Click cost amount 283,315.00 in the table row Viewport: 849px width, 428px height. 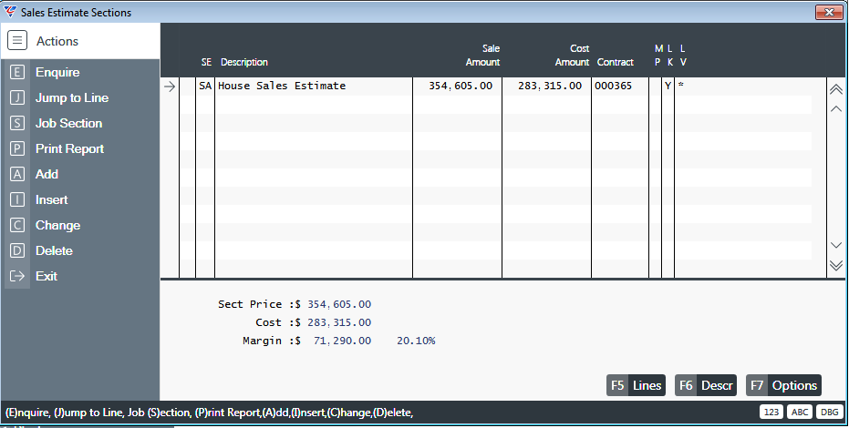click(x=550, y=86)
